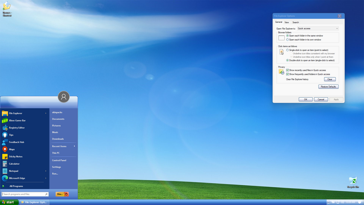364x205 pixels.
Task: Click the user account avatar
Action: [x=64, y=97]
